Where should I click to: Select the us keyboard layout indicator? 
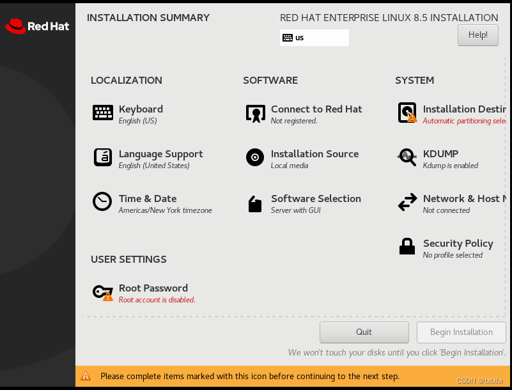pos(314,38)
